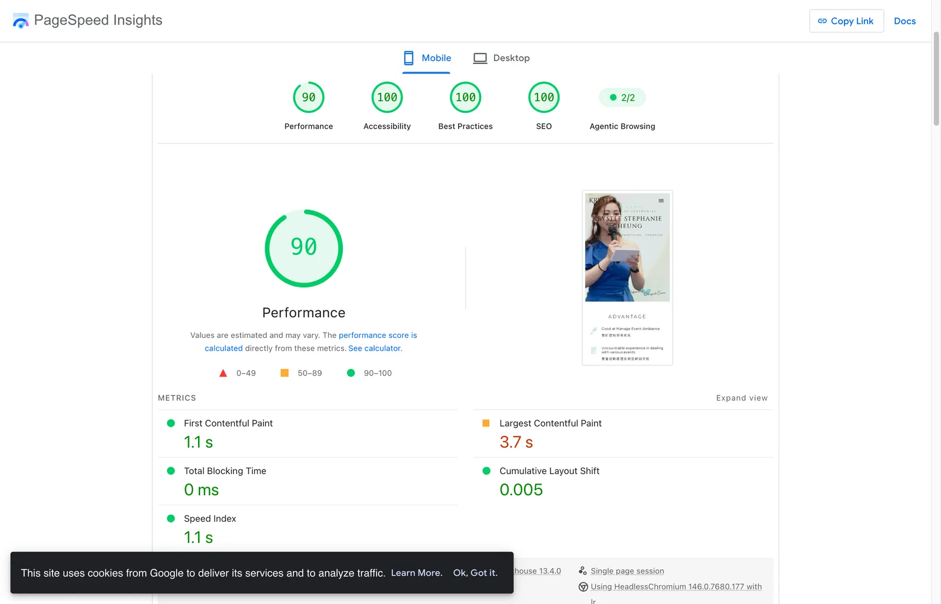Click the Copy Link button

point(846,21)
